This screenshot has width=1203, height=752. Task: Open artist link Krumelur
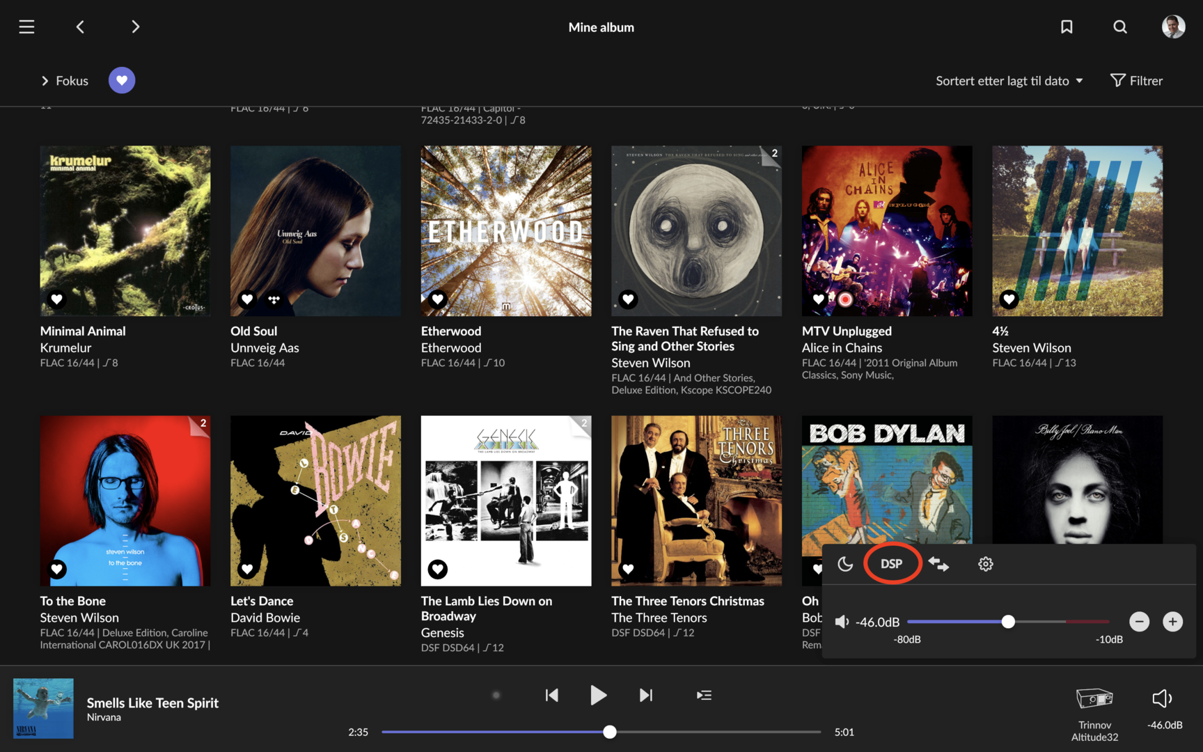click(65, 347)
